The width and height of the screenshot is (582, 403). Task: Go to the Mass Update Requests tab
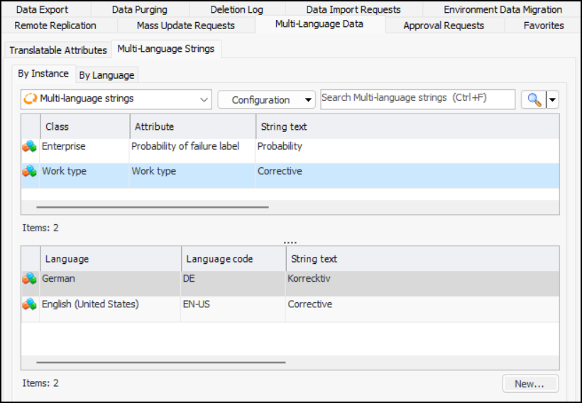[x=185, y=26]
